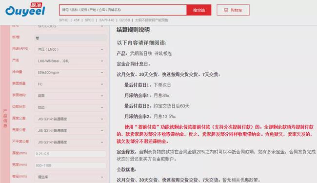Click the 用途(APN) field label

[x=20, y=48]
